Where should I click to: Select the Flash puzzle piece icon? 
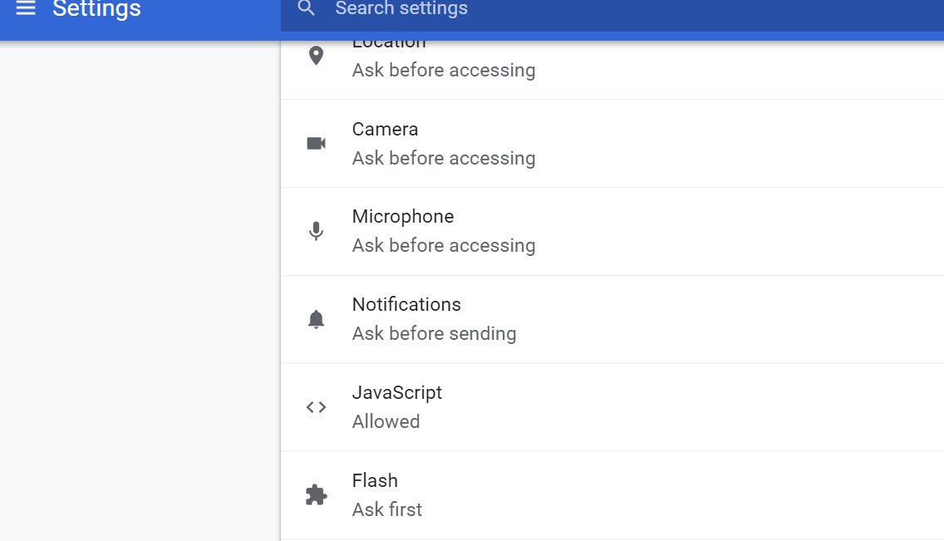coord(316,495)
